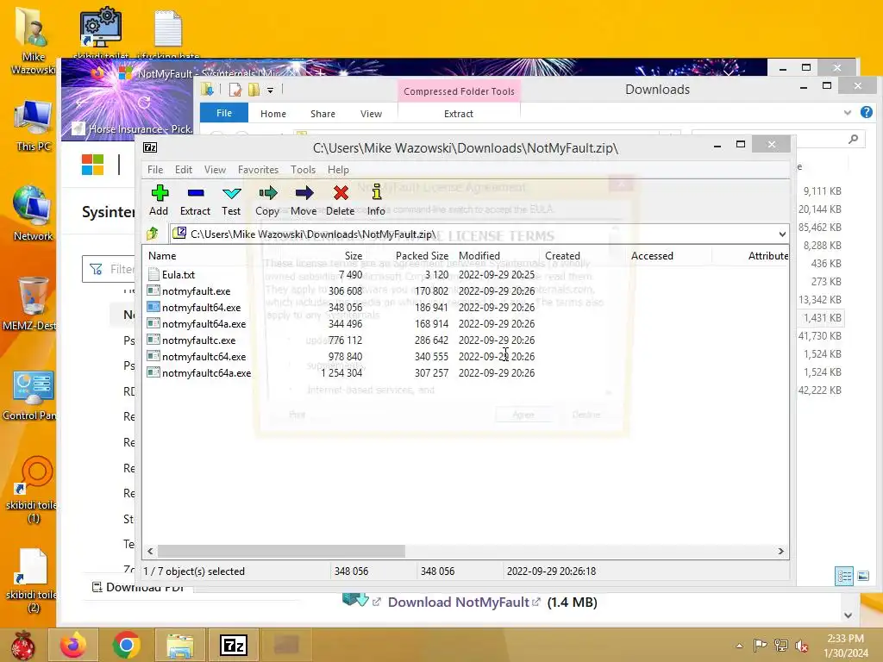The width and height of the screenshot is (883, 662).
Task: Open the 7-Zip File menu
Action: click(x=155, y=170)
